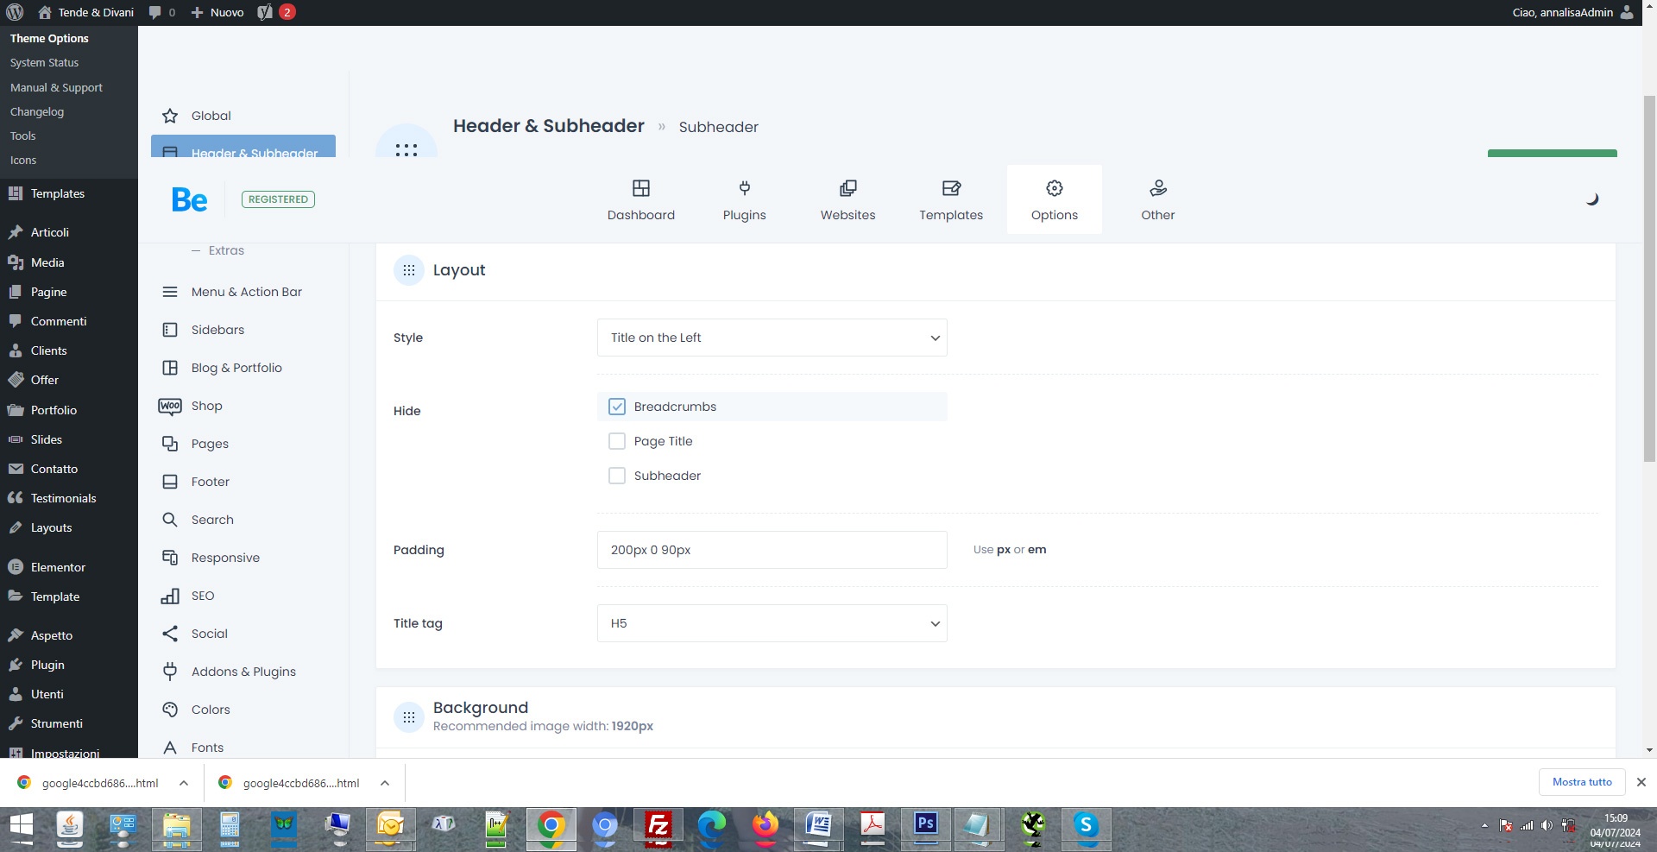Click Mostra tutto downloads button
The height and width of the screenshot is (852, 1657).
coord(1582,782)
